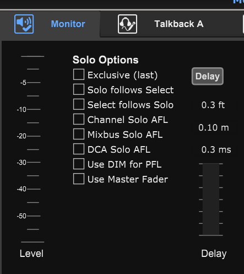Enable Use Master Fader option

coord(79,179)
